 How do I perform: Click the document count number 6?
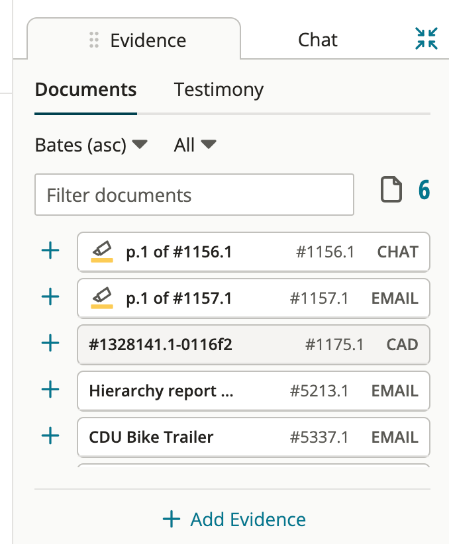[x=424, y=190]
